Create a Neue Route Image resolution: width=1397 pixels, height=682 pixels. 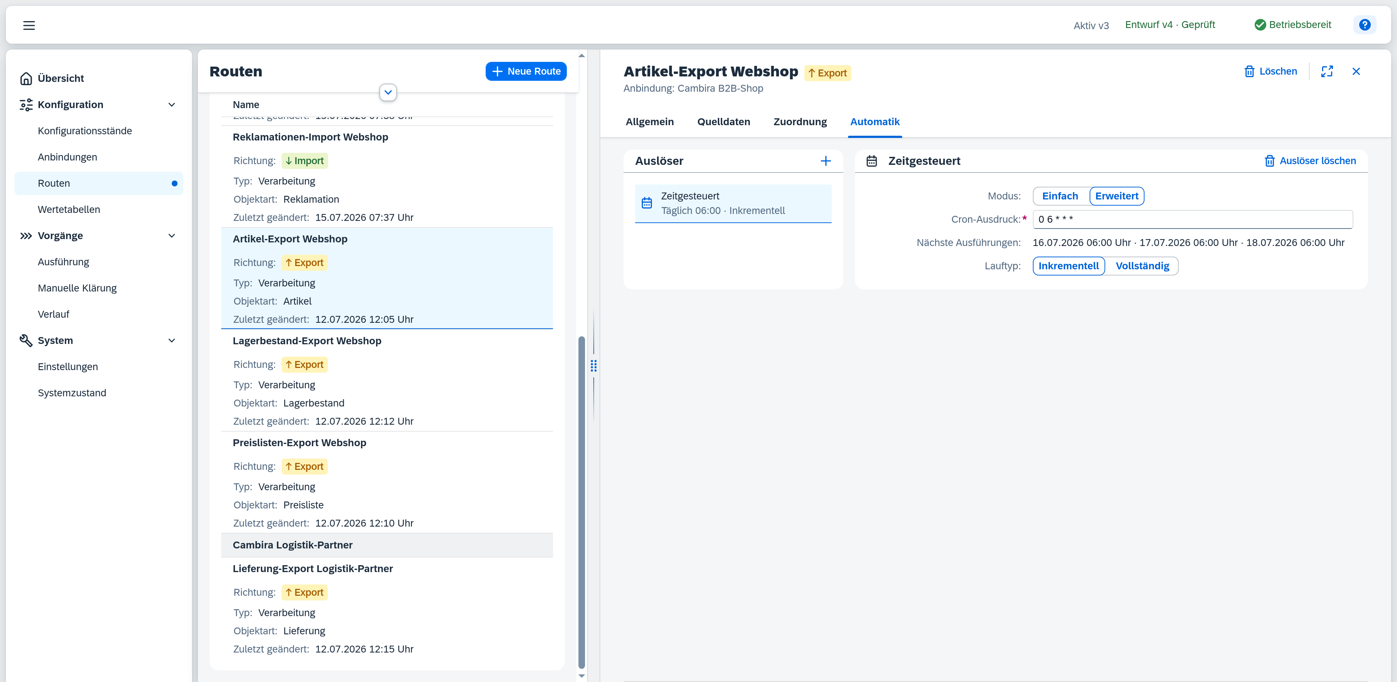pos(526,72)
